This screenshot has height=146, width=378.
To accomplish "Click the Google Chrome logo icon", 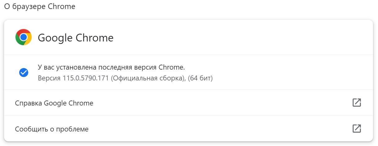I will click(24, 37).
